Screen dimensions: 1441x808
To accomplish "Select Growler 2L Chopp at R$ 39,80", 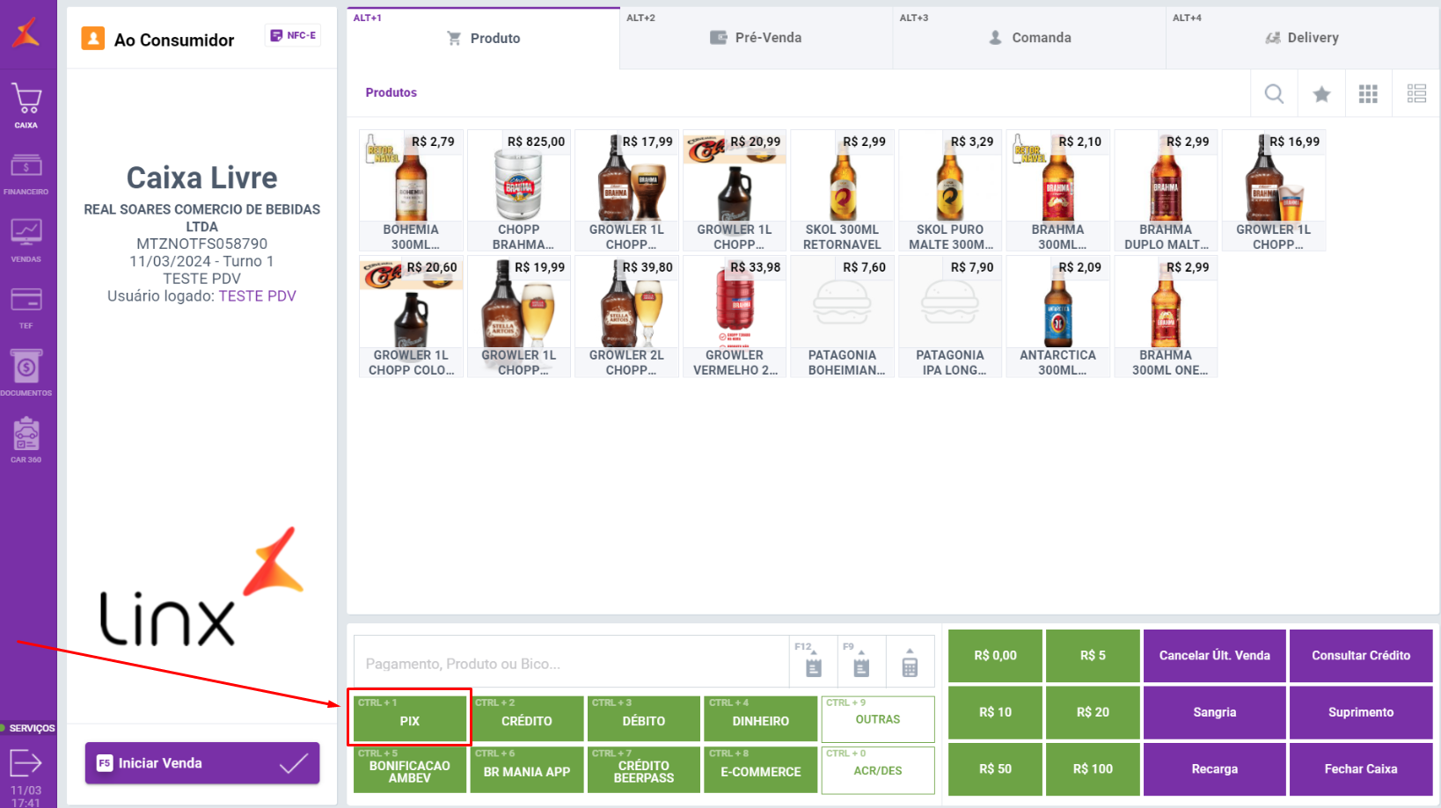I will pos(626,317).
